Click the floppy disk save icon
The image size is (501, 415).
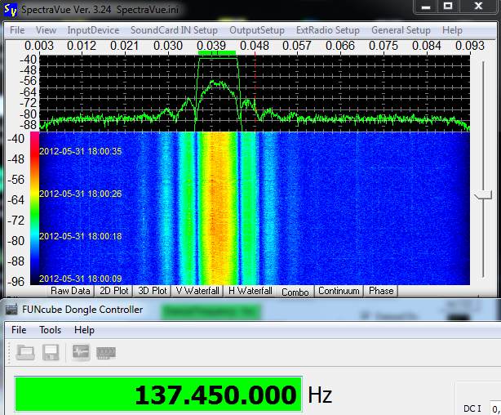click(x=50, y=353)
